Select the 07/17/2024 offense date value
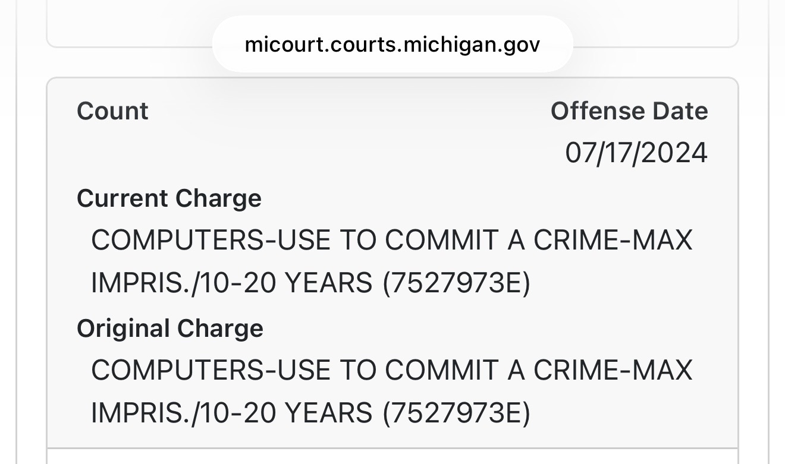Viewport: 785px width, 464px height. [636, 153]
